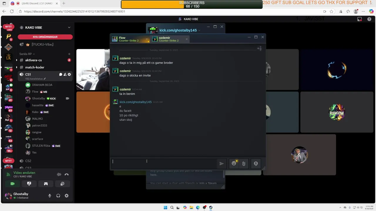This screenshot has width=376, height=211.
Task: Open CS1 channel chat bubble icon
Action: click(61, 74)
